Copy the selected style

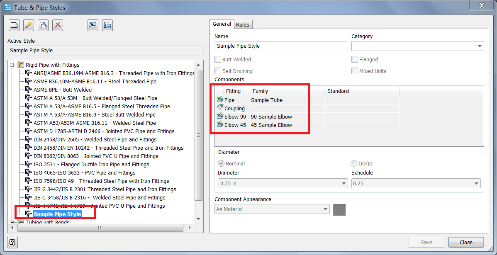tap(43, 25)
